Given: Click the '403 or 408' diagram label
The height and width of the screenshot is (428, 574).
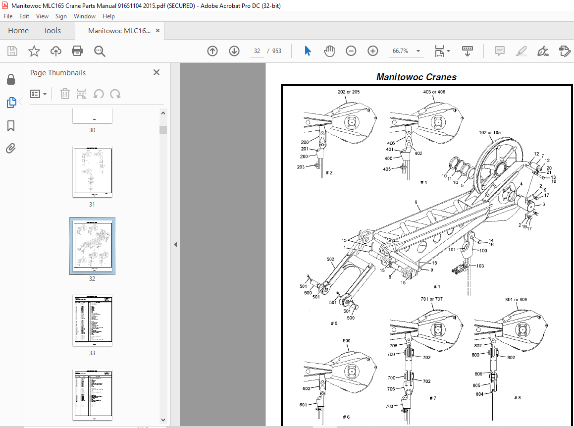Looking at the screenshot, I should [434, 92].
